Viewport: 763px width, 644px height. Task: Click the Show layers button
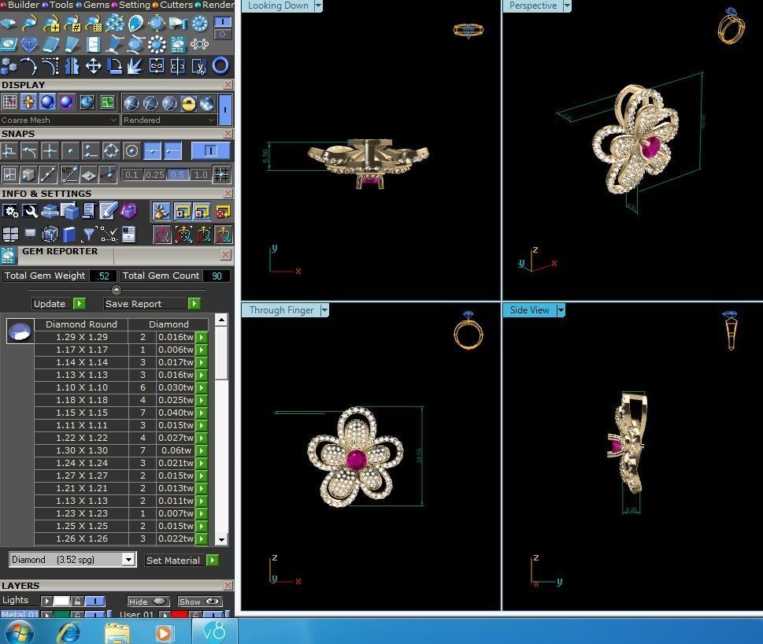[200, 601]
